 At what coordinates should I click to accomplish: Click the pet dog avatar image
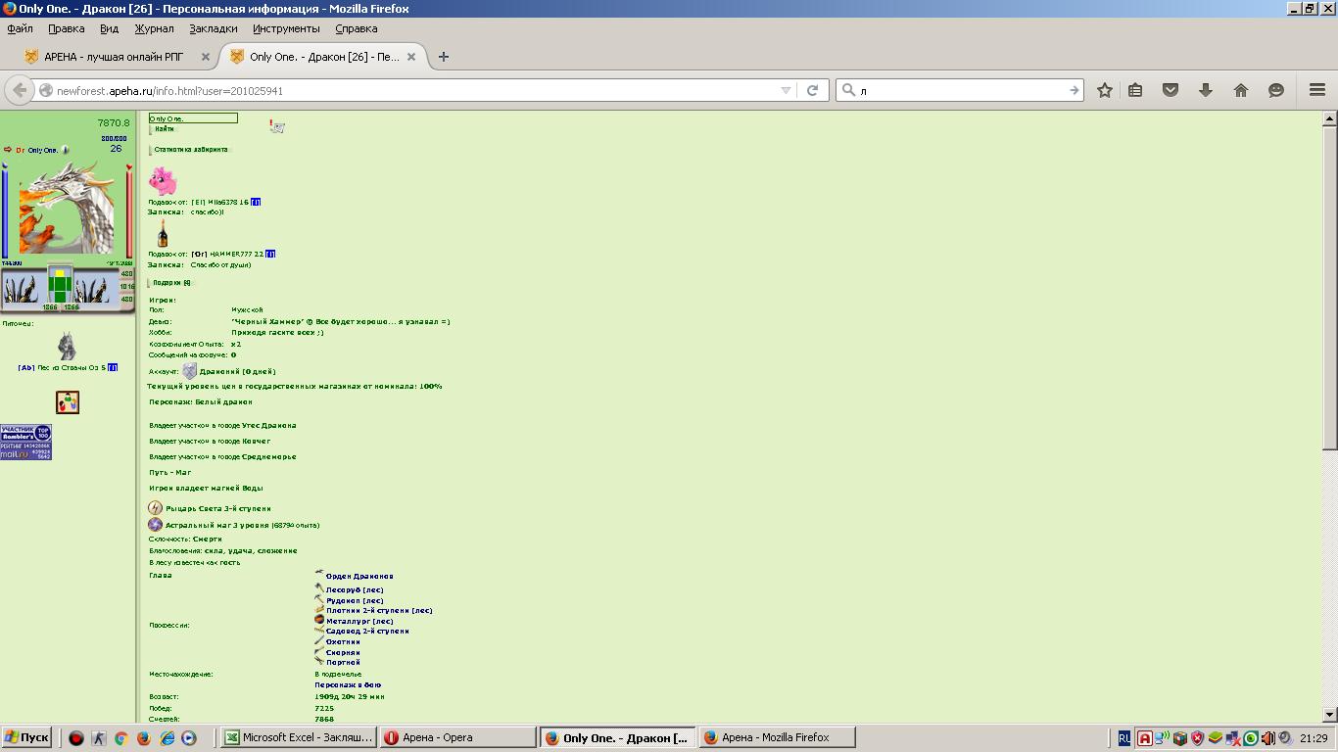click(x=67, y=346)
